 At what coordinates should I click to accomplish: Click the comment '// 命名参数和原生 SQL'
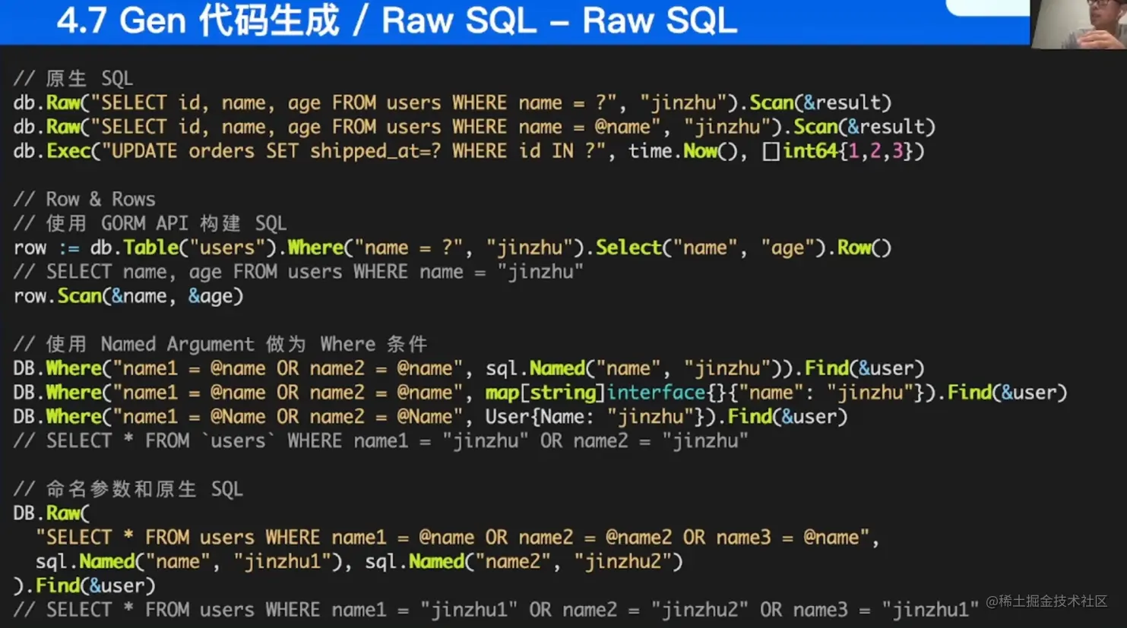click(x=128, y=490)
